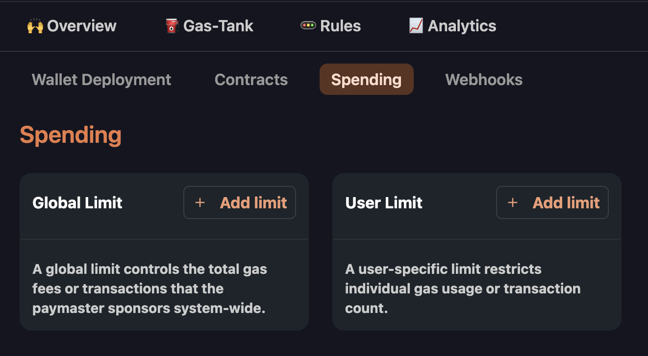Click the raised hands Overview icon
Screen dimensions: 648x356
coord(35,26)
